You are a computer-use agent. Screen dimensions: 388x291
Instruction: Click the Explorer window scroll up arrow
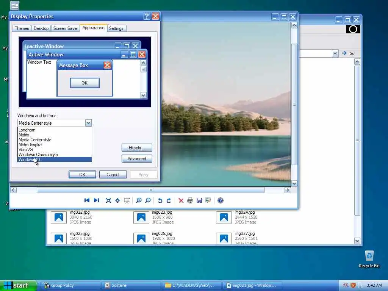click(357, 62)
